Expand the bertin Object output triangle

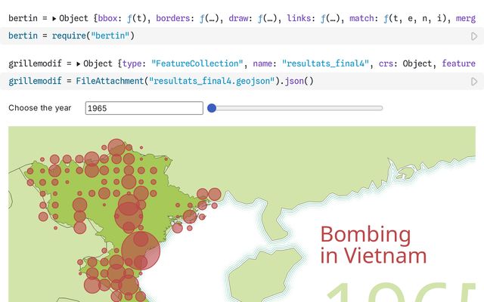point(54,13)
